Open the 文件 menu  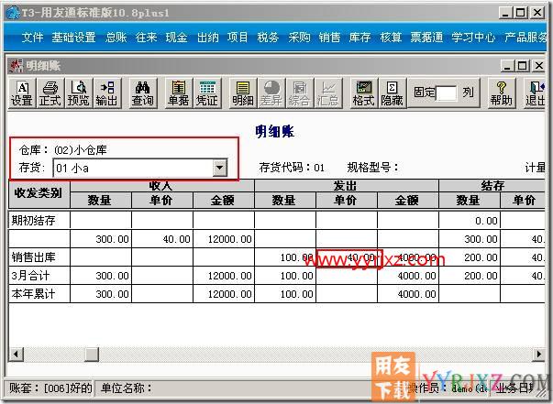[x=32, y=38]
